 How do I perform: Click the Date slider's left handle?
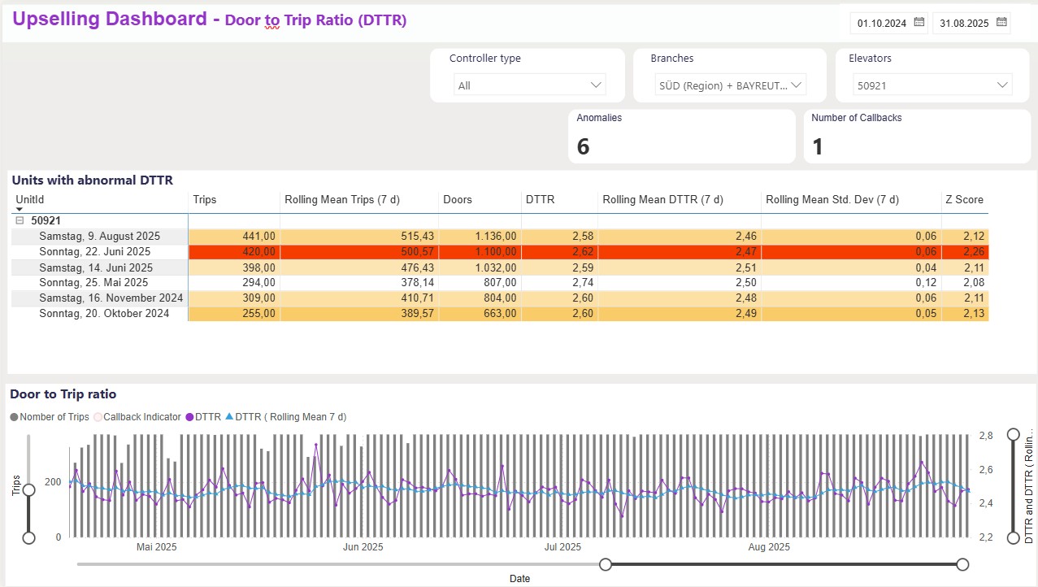coord(605,564)
